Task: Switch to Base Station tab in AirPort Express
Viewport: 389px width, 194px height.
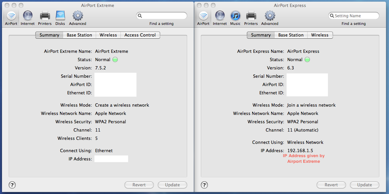Action: (x=291, y=35)
